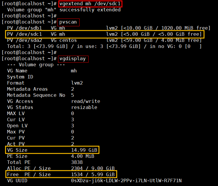The height and width of the screenshot is (186, 218).
Task: Click the 'VG Name' value 'mh'
Action: [x=74, y=71]
